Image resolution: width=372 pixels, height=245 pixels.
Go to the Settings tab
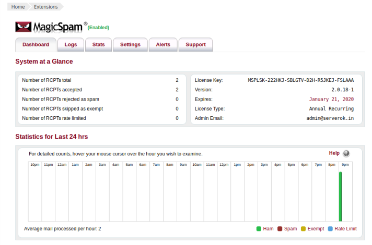[130, 44]
